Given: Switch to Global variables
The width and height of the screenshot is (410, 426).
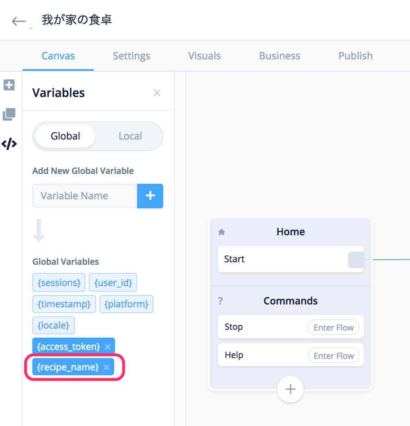Looking at the screenshot, I should point(65,136).
